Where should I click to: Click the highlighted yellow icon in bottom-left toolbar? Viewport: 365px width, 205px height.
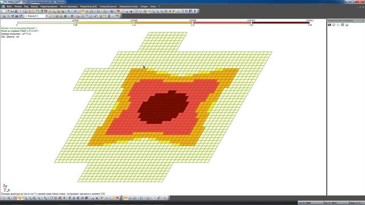[21, 198]
